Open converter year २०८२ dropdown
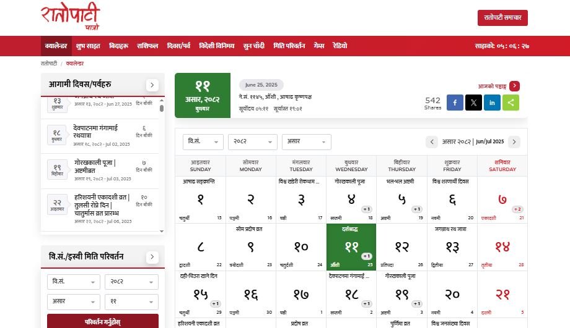The width and height of the screenshot is (570, 328). coord(131,282)
